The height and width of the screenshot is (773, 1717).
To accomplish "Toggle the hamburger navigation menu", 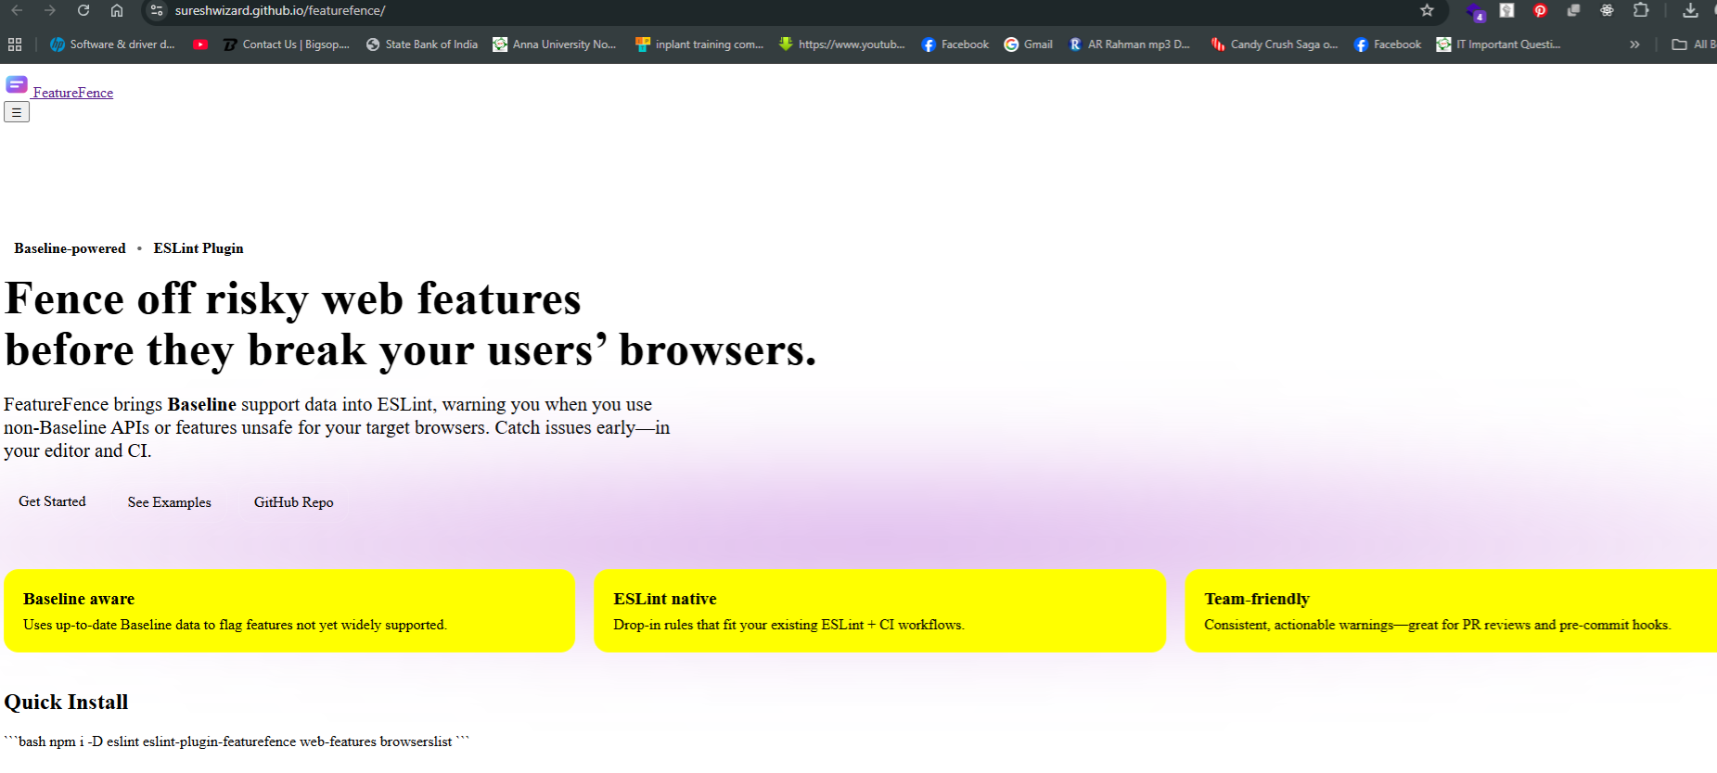I will point(17,112).
